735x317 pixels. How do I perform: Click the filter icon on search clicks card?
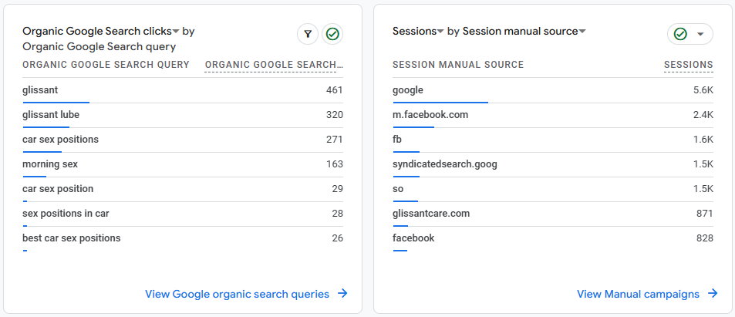coord(308,34)
